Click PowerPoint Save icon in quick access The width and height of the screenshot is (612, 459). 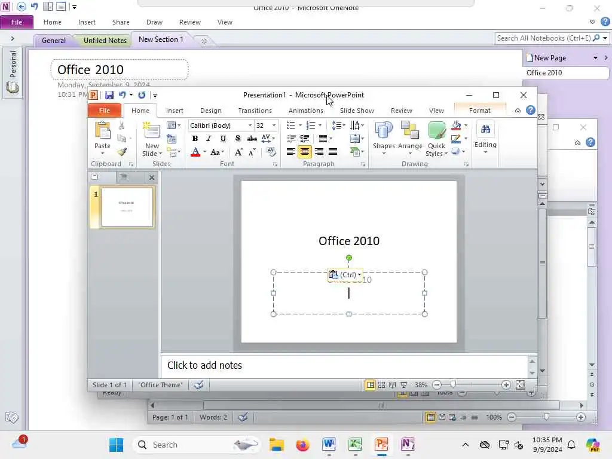click(x=109, y=95)
